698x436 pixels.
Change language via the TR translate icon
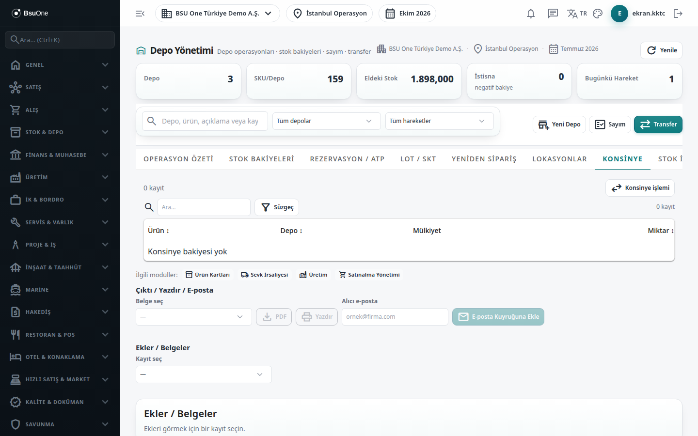click(577, 14)
